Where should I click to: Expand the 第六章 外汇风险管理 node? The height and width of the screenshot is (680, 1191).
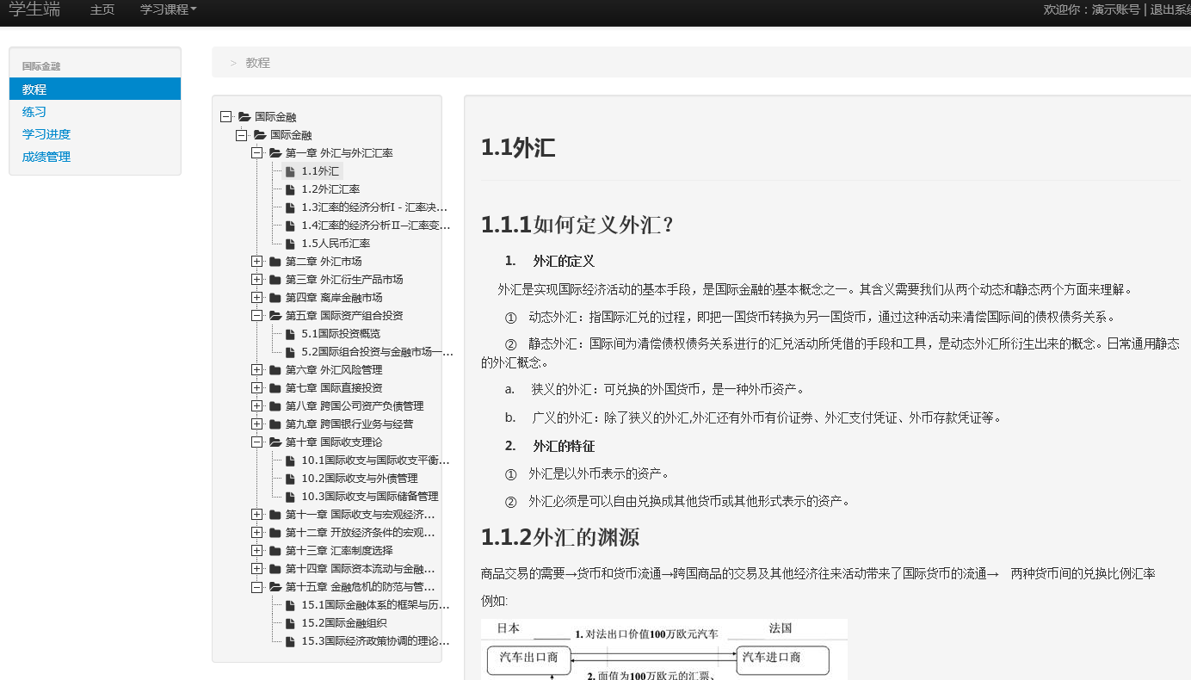pyautogui.click(x=256, y=370)
